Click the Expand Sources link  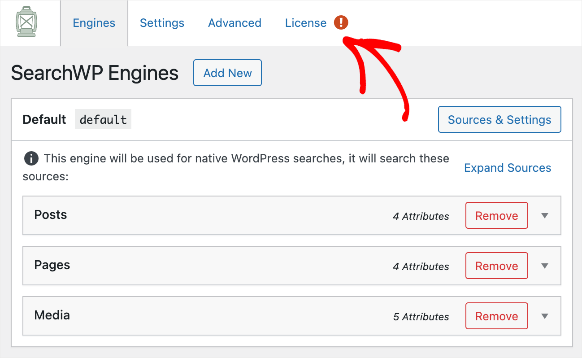pos(508,168)
